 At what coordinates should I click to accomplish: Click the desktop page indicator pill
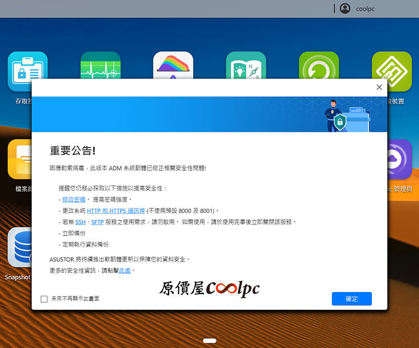point(210,341)
